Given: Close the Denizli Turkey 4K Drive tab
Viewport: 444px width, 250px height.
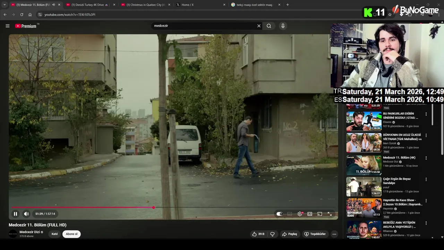Looking at the screenshot, I should [x=114, y=5].
